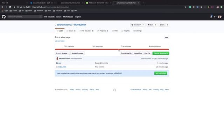Select the repository Issues tab
Viewport: 224px width, 126px height.
coord(71,31)
